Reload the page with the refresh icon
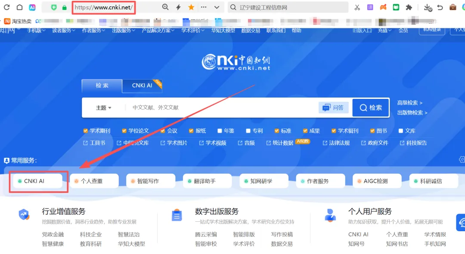This screenshot has width=465, height=254. [6, 7]
